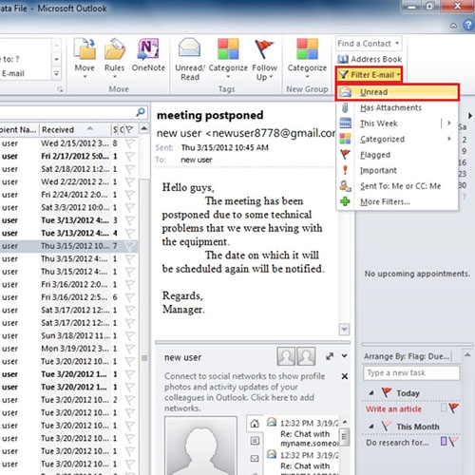The height and width of the screenshot is (475, 475).
Task: Expand the Quick Steps gallery arrow
Action: click(56, 74)
